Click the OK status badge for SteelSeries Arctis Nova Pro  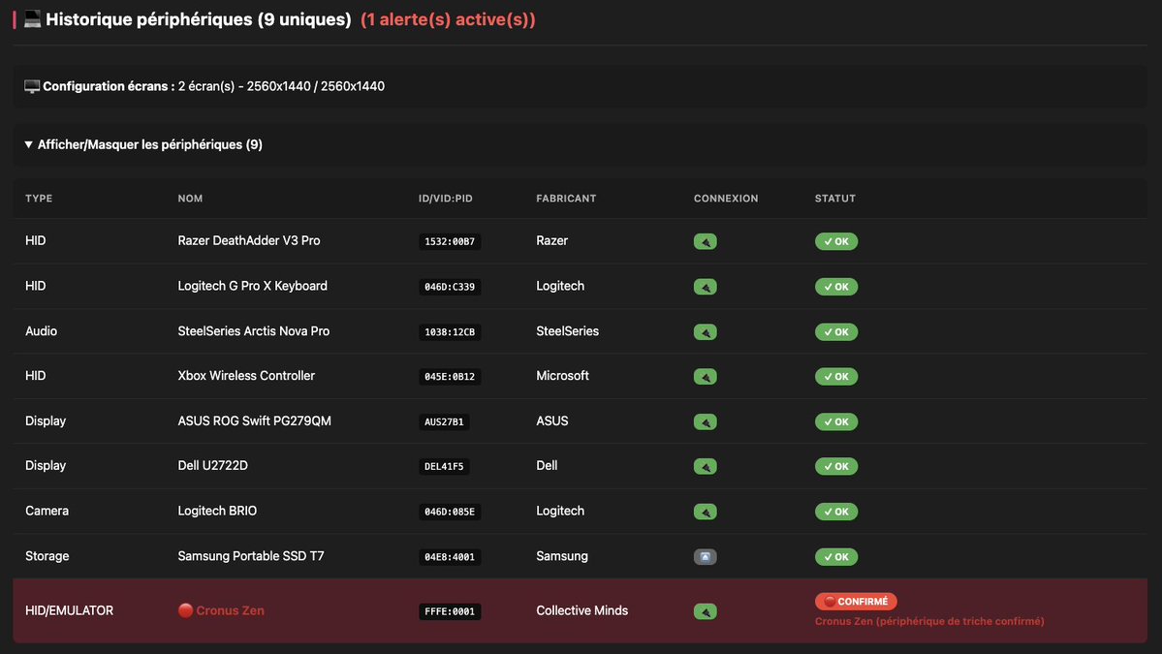coord(836,331)
